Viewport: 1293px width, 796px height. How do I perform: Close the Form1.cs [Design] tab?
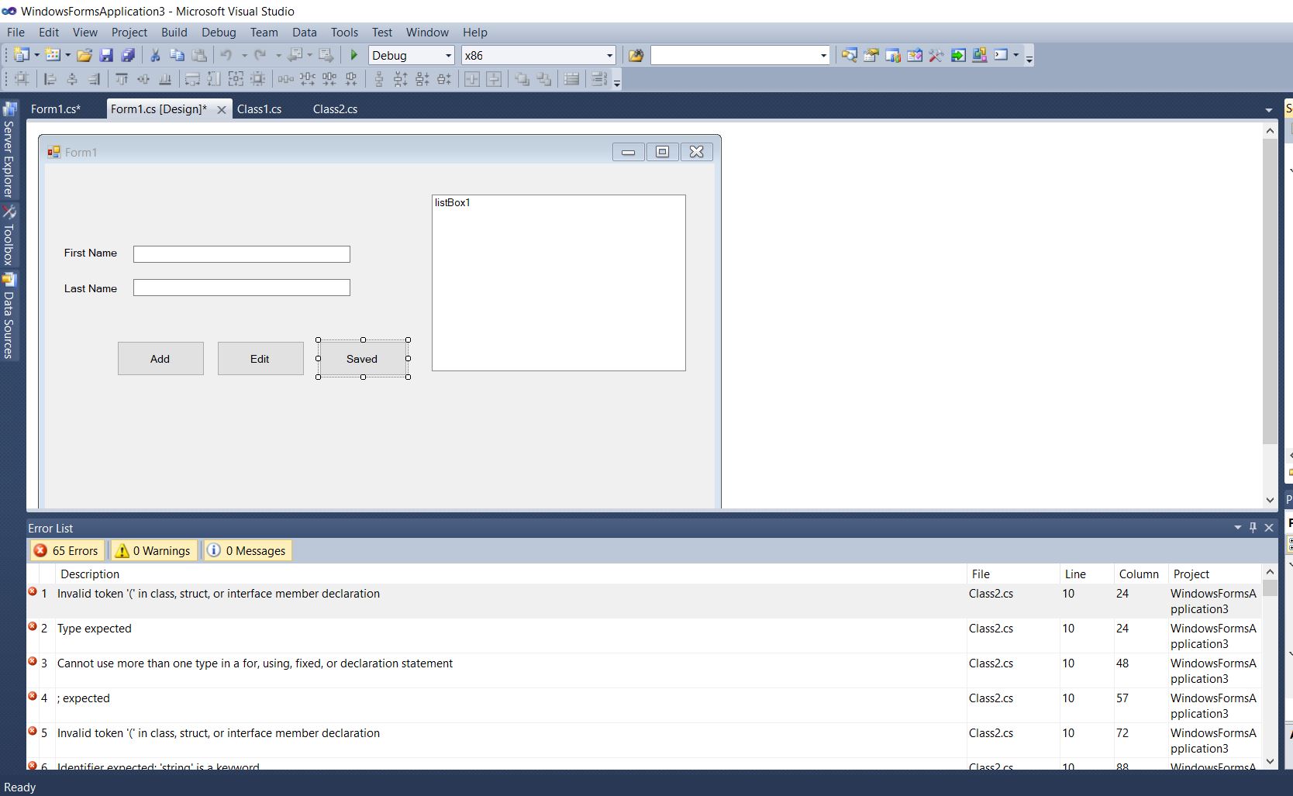(x=222, y=110)
